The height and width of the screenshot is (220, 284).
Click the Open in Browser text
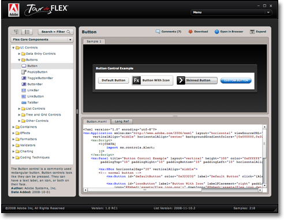pyautogui.click(x=231, y=32)
